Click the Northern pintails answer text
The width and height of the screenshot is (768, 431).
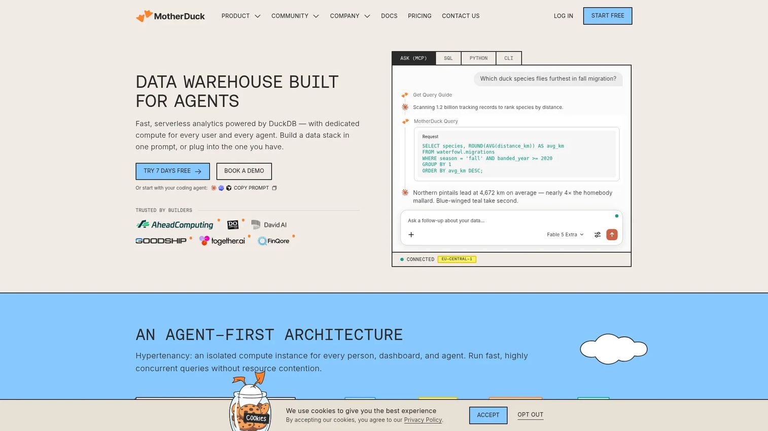click(x=512, y=197)
